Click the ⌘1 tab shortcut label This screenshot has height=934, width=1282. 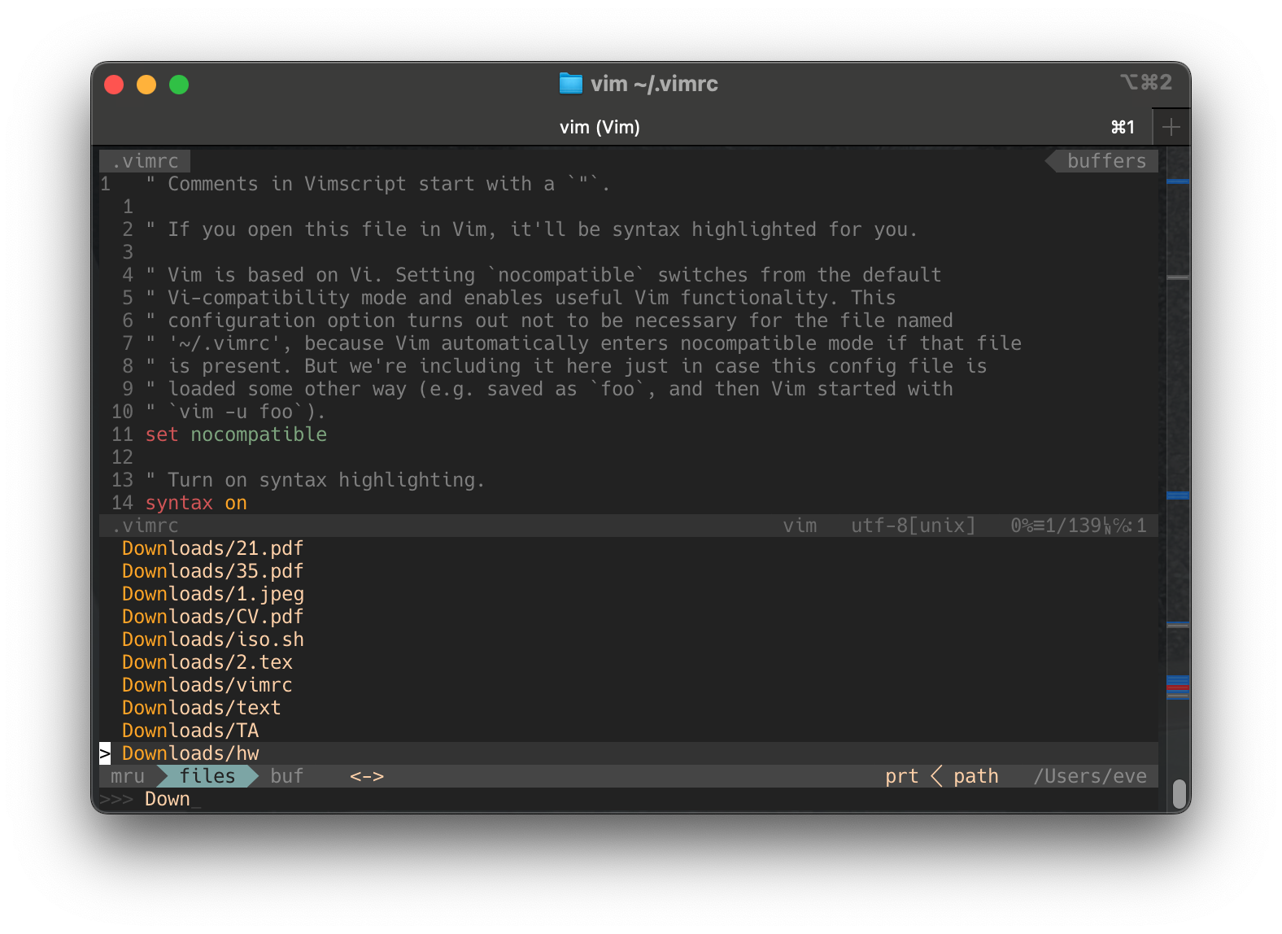click(x=1123, y=127)
